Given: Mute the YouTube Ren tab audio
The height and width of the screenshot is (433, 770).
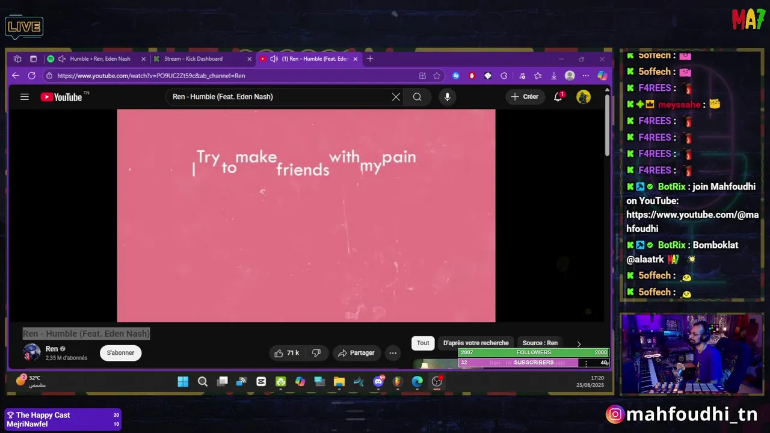Looking at the screenshot, I should pos(274,59).
